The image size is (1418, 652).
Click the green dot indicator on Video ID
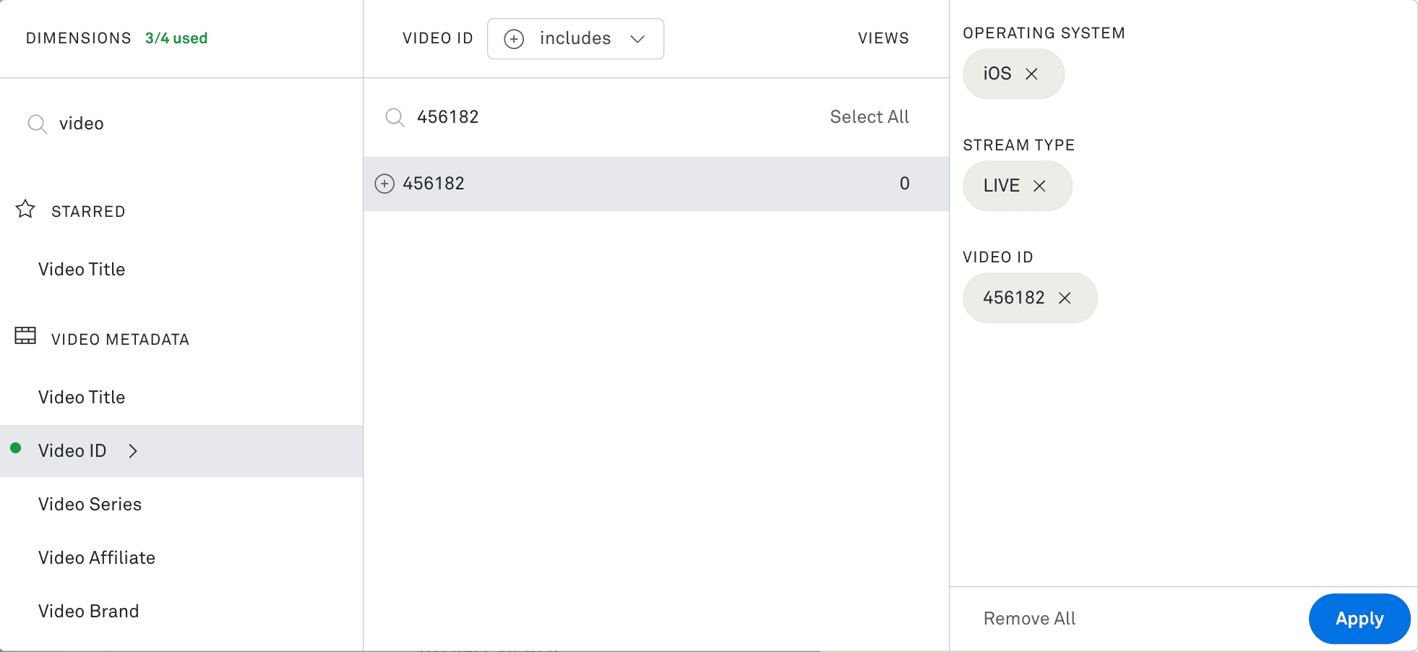click(17, 450)
